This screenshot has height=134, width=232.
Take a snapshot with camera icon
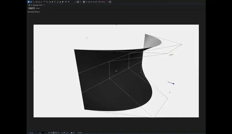pyautogui.click(x=72, y=133)
